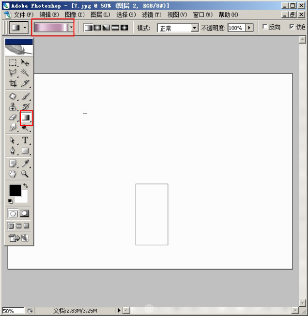The height and width of the screenshot is (316, 308).
Task: Choose the Magic Wand tool
Action: (x=25, y=73)
